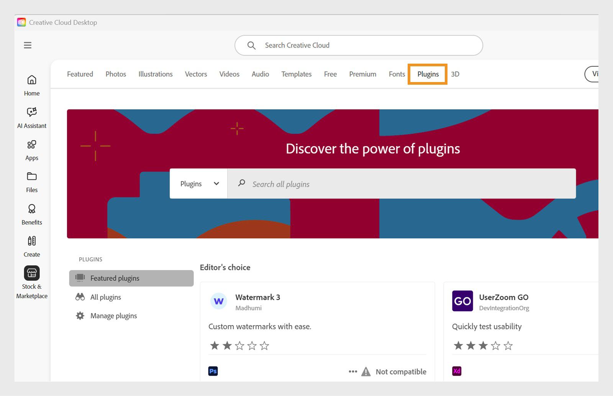The image size is (613, 396).
Task: Open the Premium tab
Action: 362,74
